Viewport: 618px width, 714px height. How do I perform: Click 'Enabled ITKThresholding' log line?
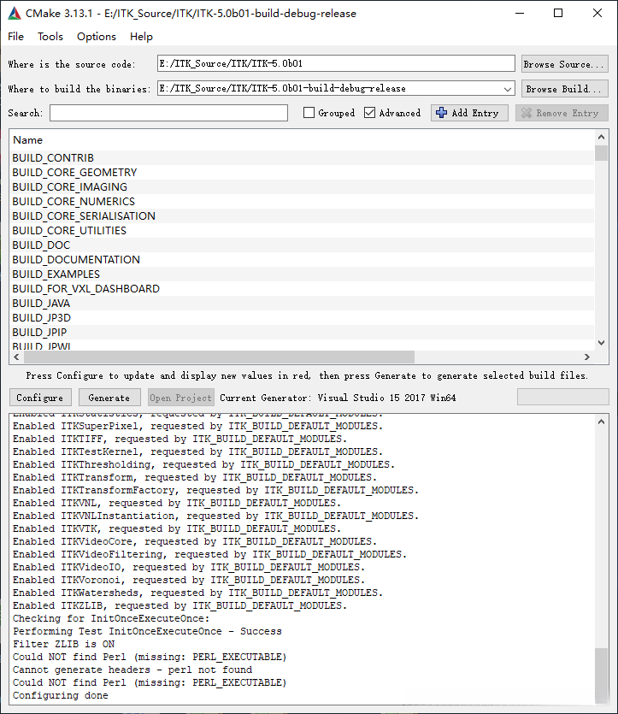point(204,464)
